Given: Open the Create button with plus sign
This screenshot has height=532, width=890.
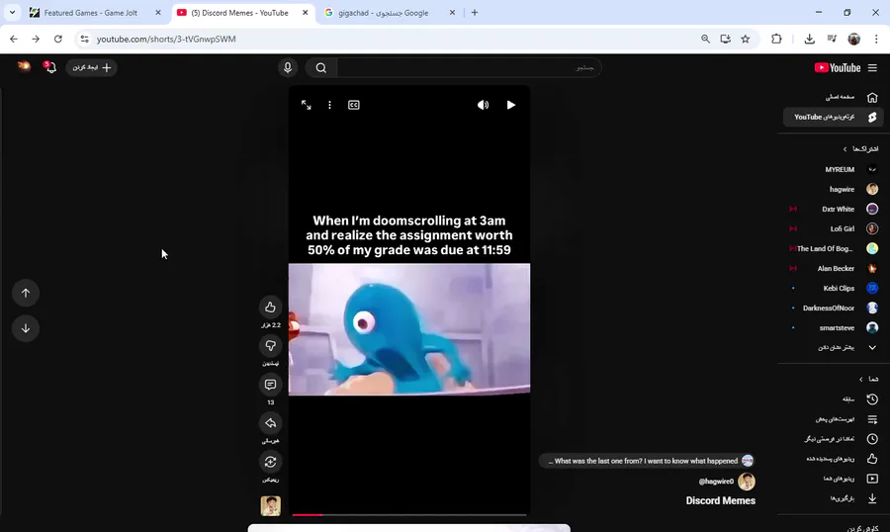Looking at the screenshot, I should (91, 67).
